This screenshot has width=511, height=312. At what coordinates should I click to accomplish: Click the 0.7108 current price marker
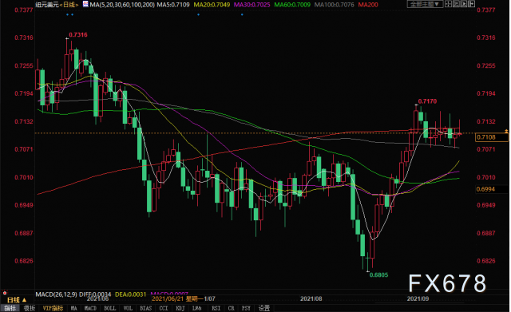click(x=491, y=137)
